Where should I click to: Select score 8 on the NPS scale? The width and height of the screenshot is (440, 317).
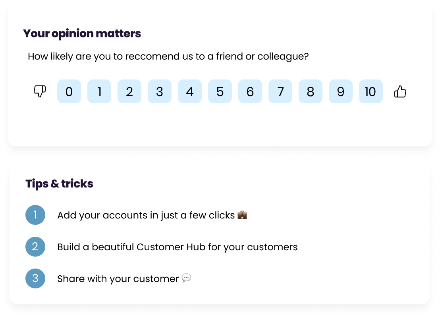[x=311, y=92]
